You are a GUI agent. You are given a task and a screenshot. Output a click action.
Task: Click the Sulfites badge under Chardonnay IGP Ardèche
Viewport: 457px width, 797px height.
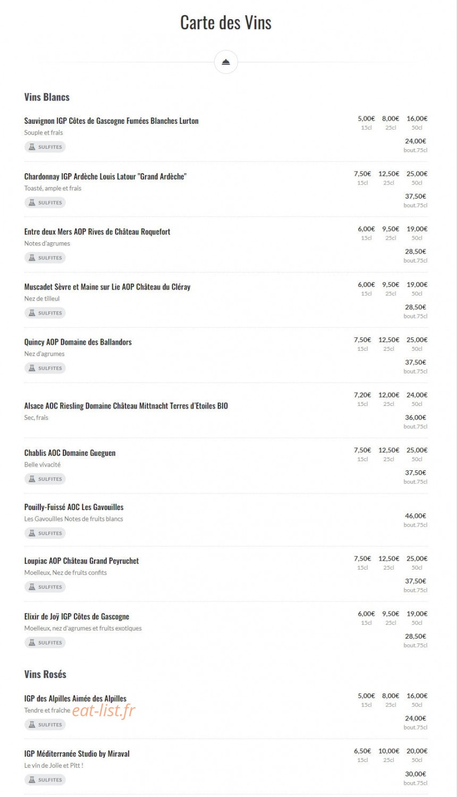(45, 202)
